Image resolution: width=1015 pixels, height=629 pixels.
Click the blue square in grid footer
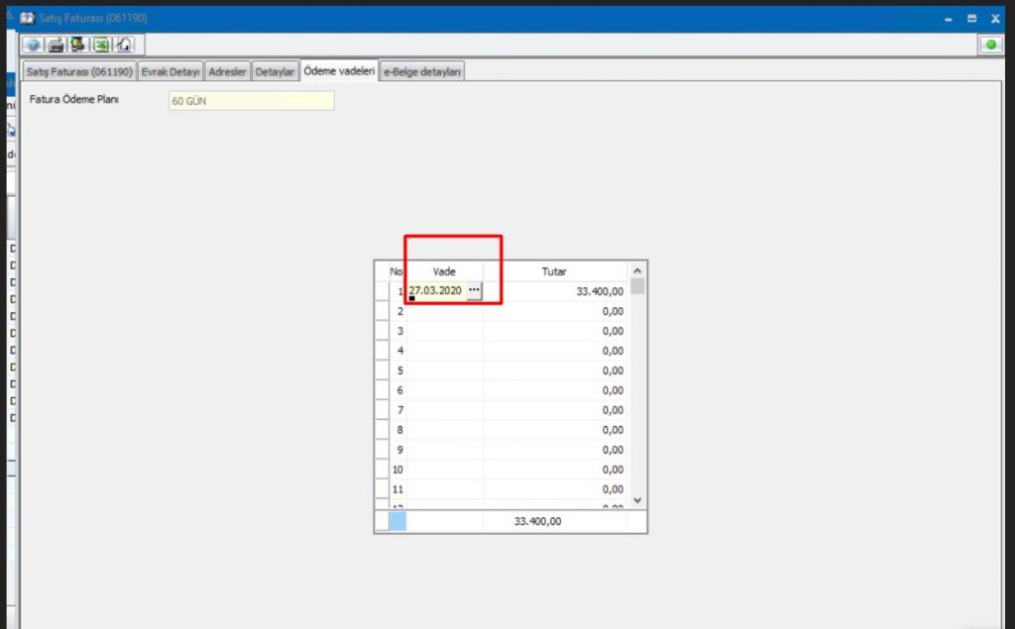coord(397,521)
